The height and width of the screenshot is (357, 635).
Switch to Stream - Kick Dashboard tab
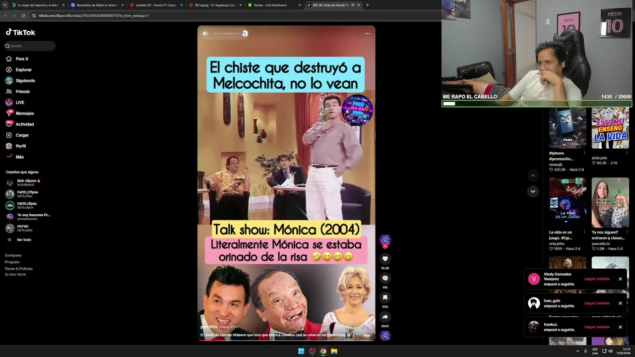pos(273,5)
